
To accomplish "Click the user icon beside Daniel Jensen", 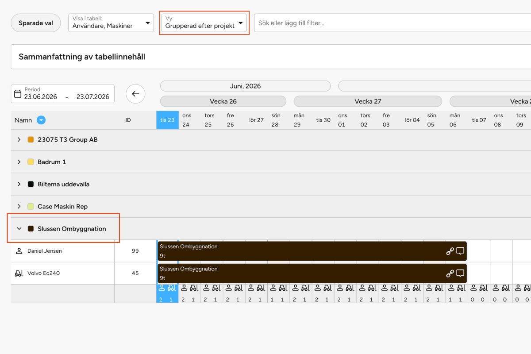I will 19,251.
